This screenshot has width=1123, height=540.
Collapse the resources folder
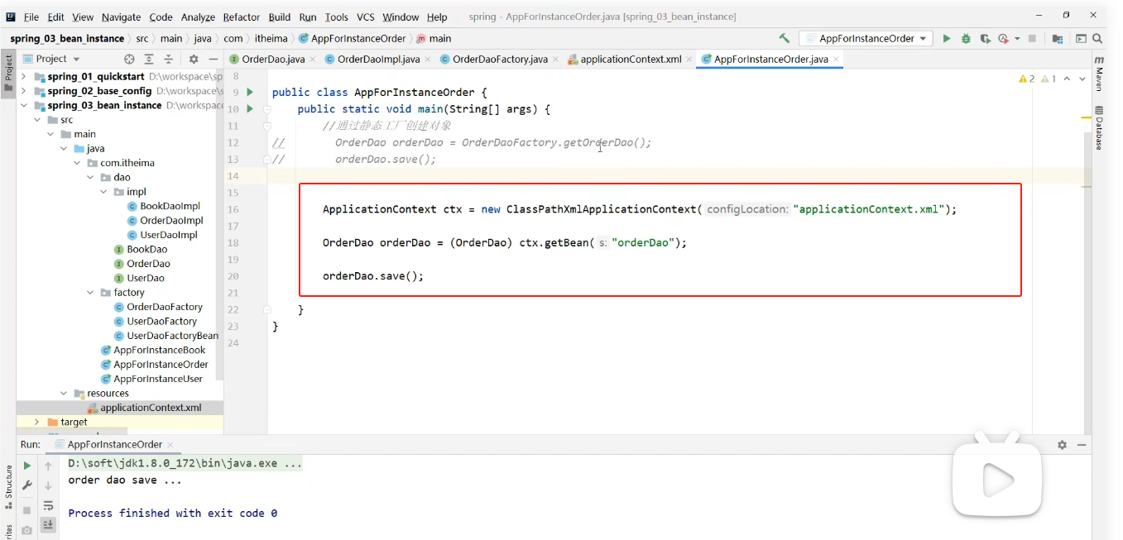(x=64, y=394)
